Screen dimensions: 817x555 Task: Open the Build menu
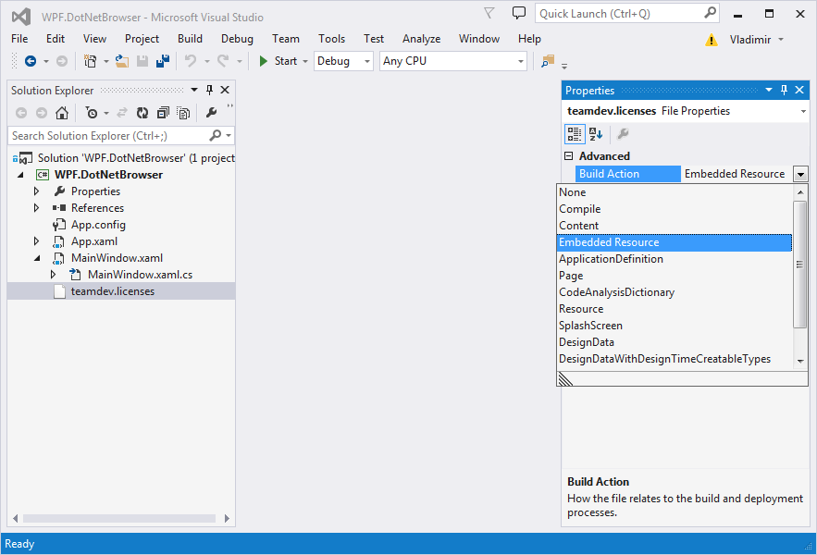tap(190, 39)
